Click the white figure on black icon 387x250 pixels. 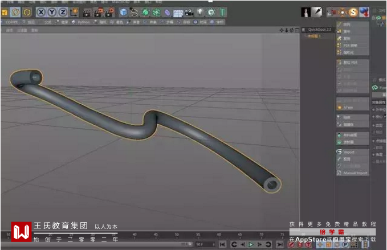point(306,13)
